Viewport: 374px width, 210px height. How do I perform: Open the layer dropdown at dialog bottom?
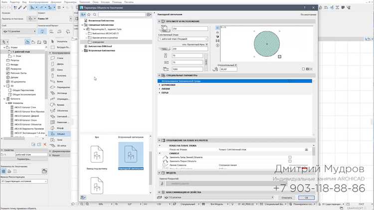pos(219,198)
